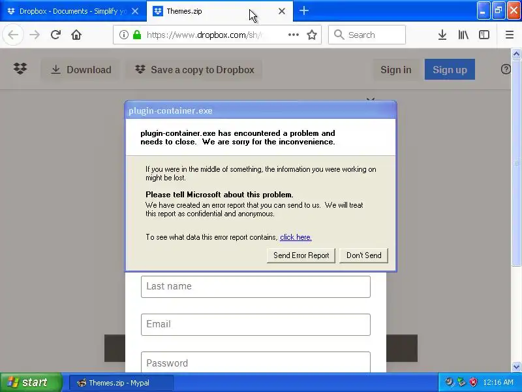
Task: Open a new tab with plus button
Action: (x=303, y=11)
